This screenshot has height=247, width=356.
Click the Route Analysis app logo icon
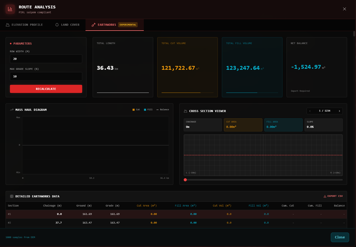click(x=10, y=9)
